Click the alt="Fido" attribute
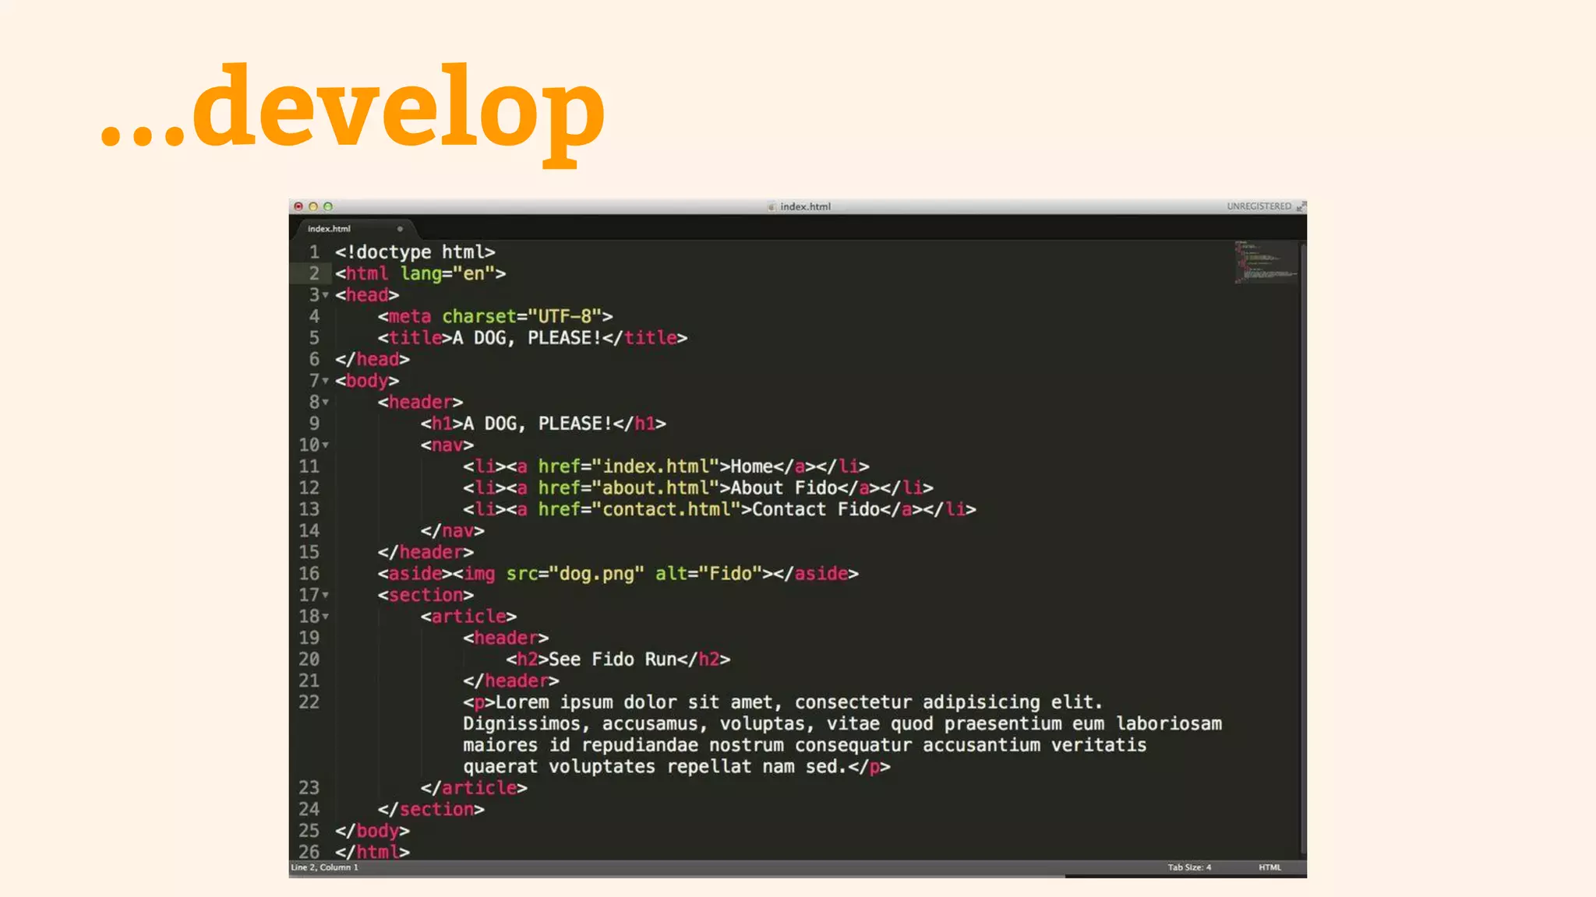1596x897 pixels. 708,574
